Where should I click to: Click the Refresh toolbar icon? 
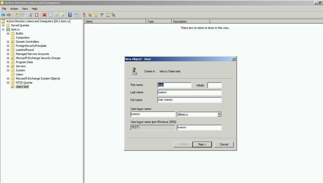click(x=56, y=15)
